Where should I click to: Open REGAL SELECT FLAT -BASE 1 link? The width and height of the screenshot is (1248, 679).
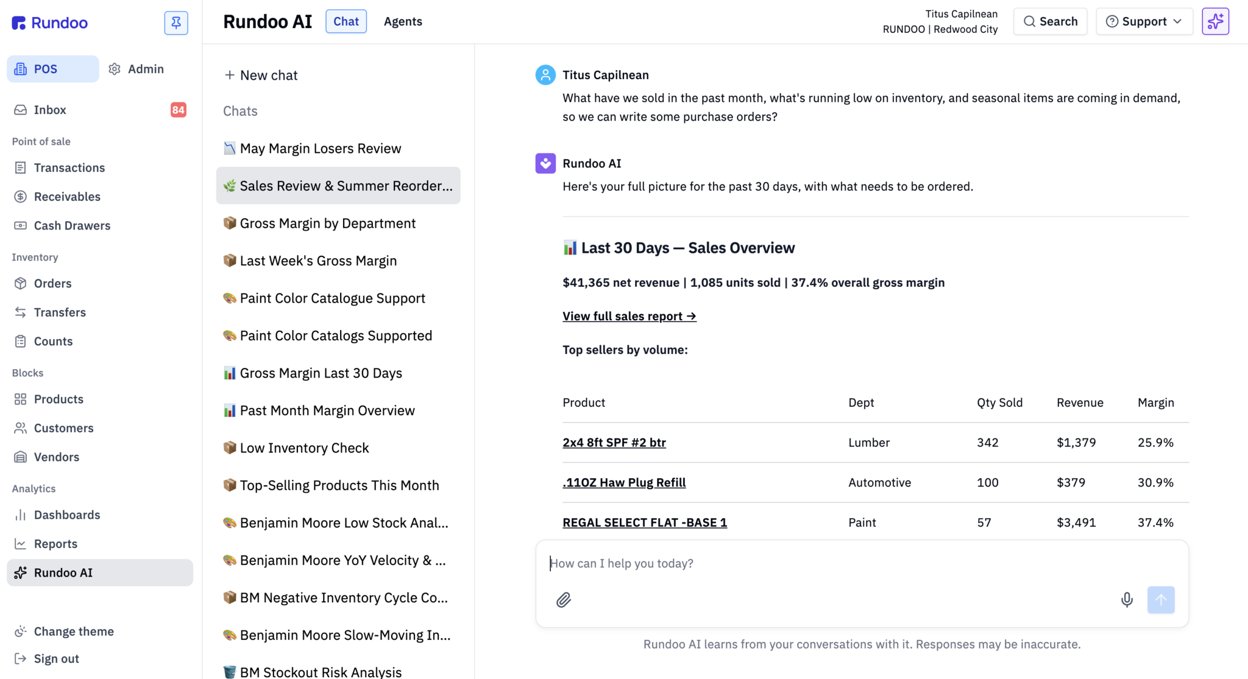click(645, 522)
